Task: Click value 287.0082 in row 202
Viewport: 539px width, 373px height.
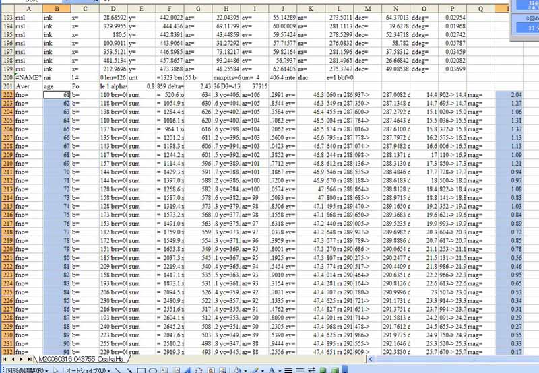Action: 395,95
